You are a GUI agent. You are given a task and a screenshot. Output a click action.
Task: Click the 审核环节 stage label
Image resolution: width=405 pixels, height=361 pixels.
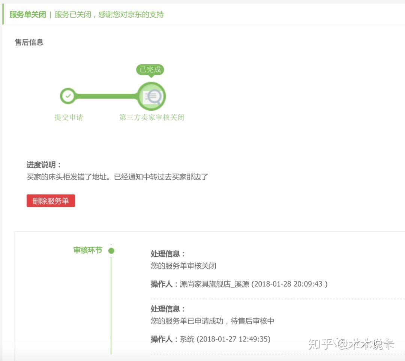pos(88,250)
